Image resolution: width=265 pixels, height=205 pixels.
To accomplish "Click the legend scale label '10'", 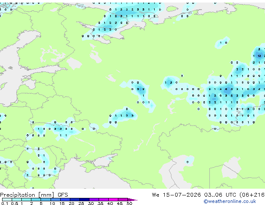I will pos(52,203).
